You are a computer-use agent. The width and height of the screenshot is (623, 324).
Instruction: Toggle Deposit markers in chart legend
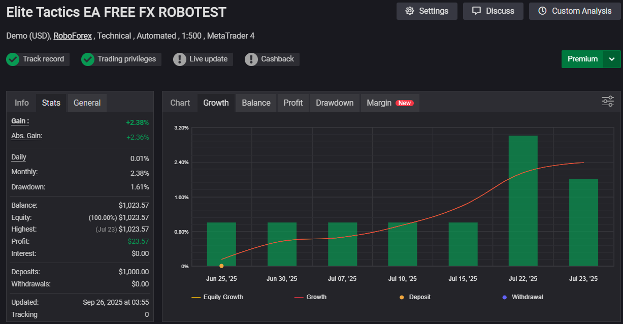414,297
